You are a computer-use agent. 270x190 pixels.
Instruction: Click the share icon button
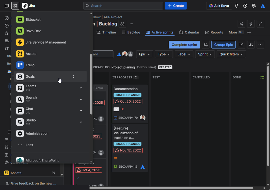[241, 24]
